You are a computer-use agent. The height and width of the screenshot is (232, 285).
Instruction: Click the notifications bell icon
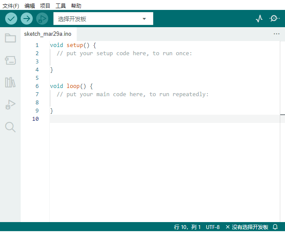(x=275, y=227)
